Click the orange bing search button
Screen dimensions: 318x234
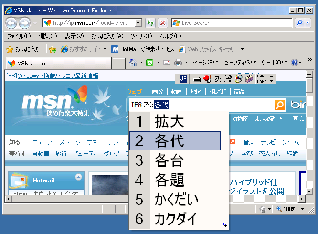(x=280, y=105)
